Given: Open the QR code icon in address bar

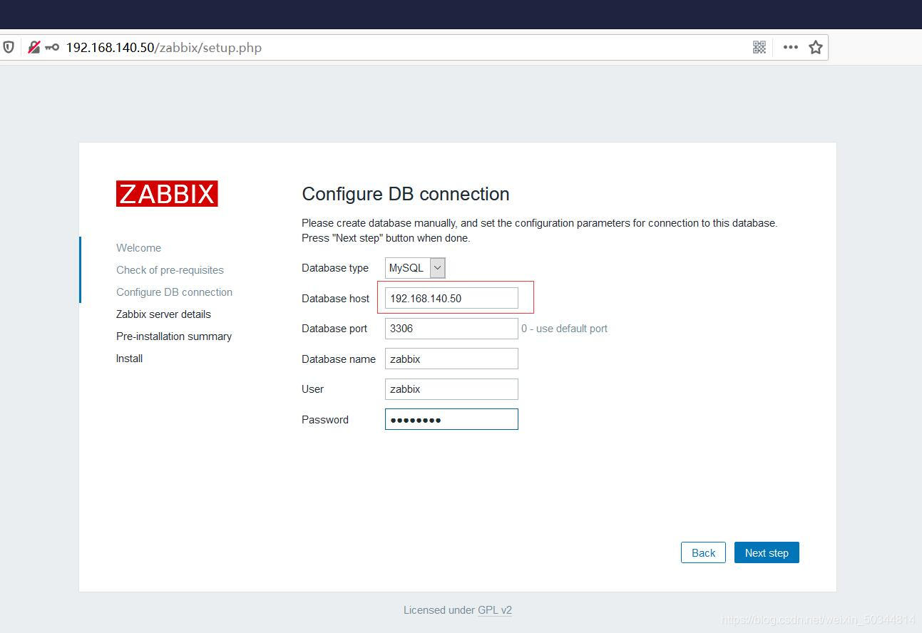Looking at the screenshot, I should [x=759, y=47].
